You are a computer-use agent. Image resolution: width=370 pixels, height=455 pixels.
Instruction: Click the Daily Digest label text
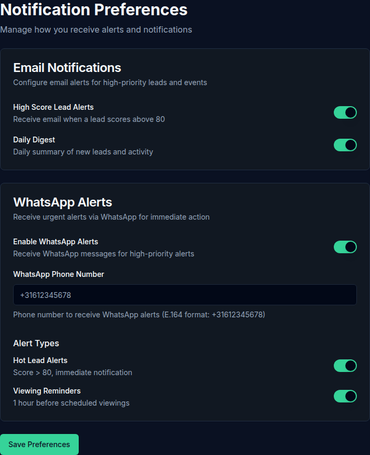tap(34, 140)
